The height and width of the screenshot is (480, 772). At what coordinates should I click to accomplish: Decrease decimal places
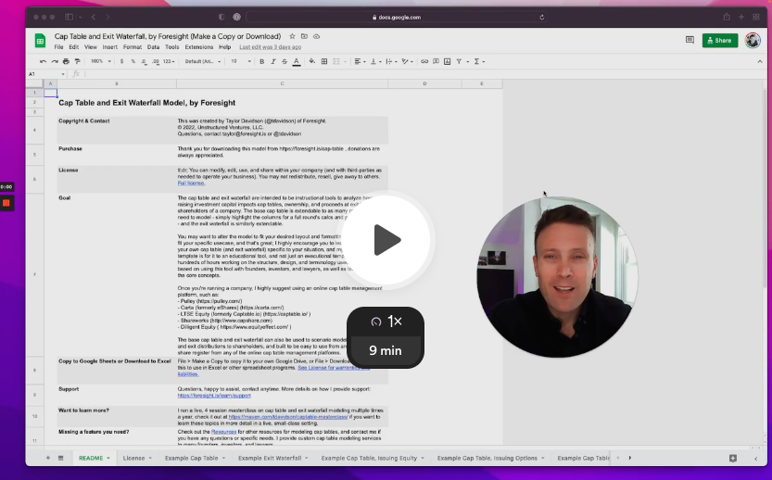point(144,61)
